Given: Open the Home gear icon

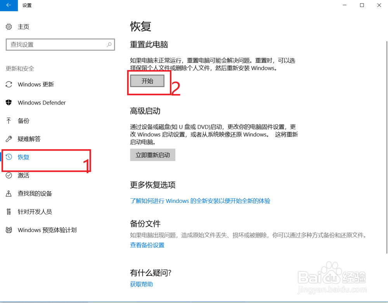Looking at the screenshot, I should pos(9,27).
